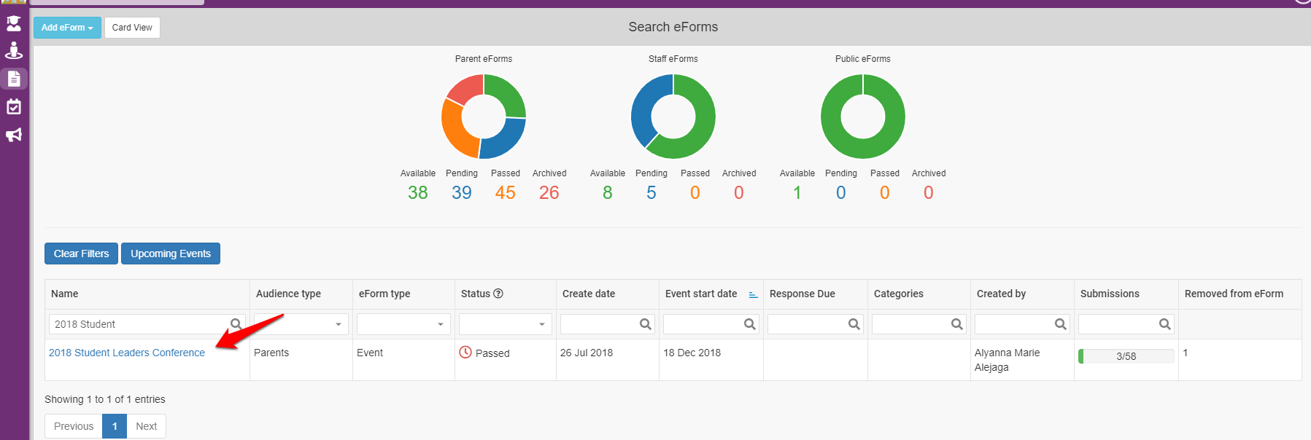Viewport: 1311px width, 440px height.
Task: Sort by eForm type column header
Action: tap(403, 294)
